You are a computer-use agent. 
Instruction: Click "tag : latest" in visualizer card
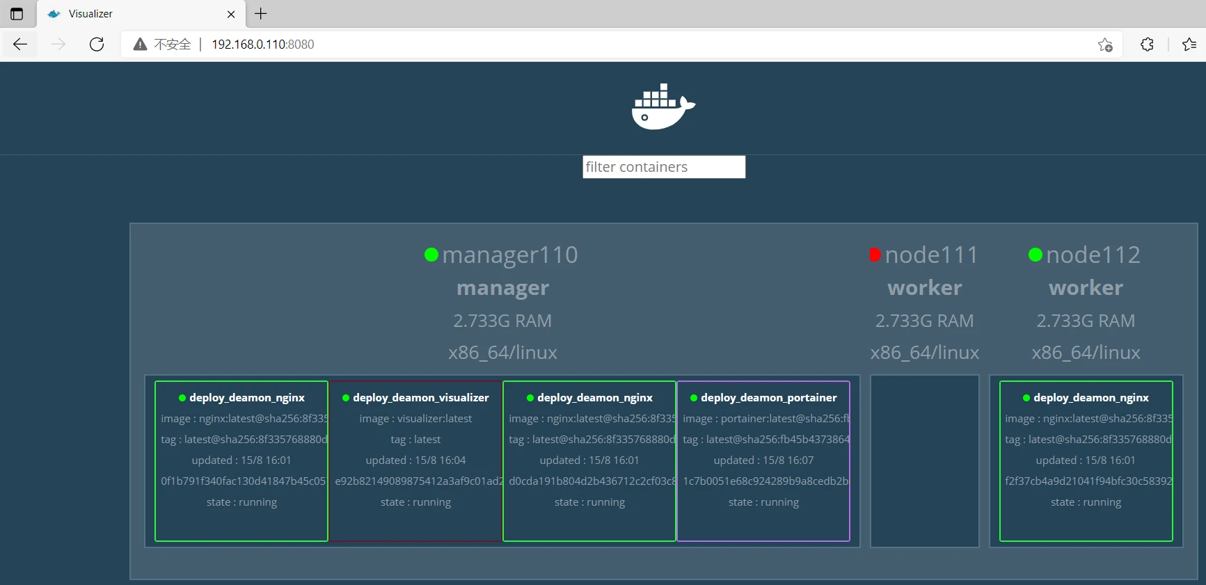[x=415, y=440]
